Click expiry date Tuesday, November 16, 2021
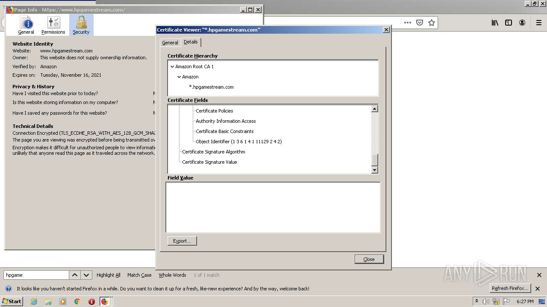This screenshot has width=547, height=307. pyautogui.click(x=71, y=75)
